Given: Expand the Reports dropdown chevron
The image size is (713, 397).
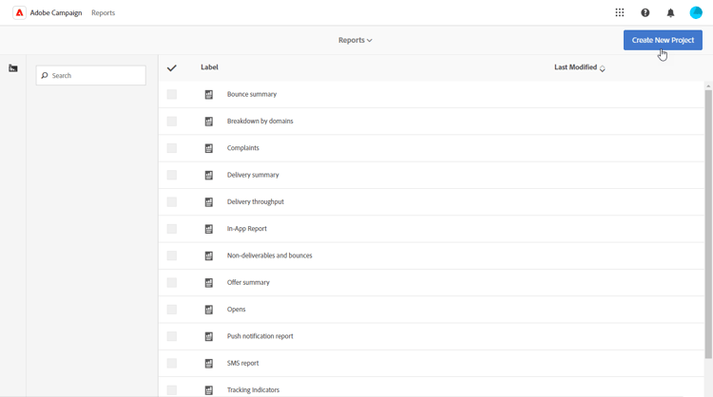Looking at the screenshot, I should [x=370, y=41].
